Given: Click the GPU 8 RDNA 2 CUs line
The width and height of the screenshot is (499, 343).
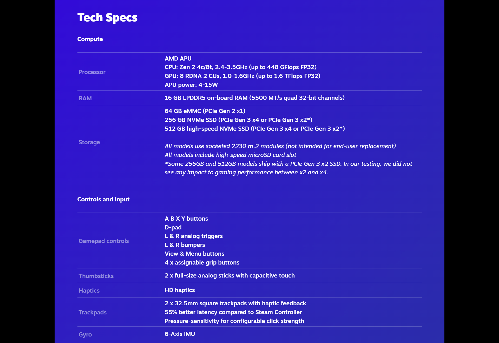Looking at the screenshot, I should click(x=242, y=76).
